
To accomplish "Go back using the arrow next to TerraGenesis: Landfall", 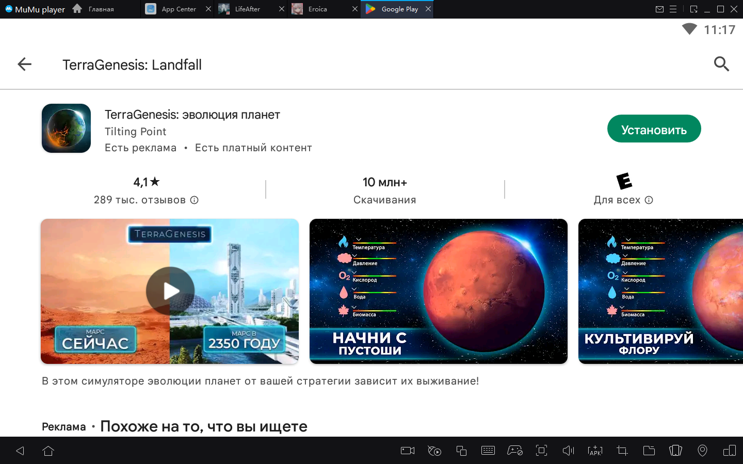I will pyautogui.click(x=24, y=65).
